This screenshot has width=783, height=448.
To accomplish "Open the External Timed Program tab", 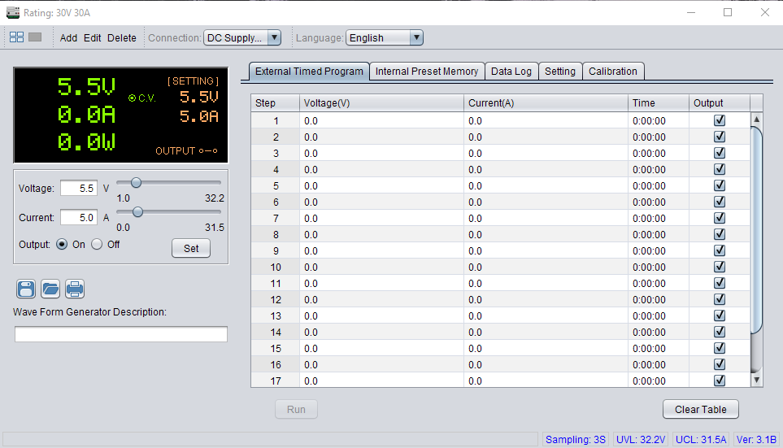I will coord(309,72).
